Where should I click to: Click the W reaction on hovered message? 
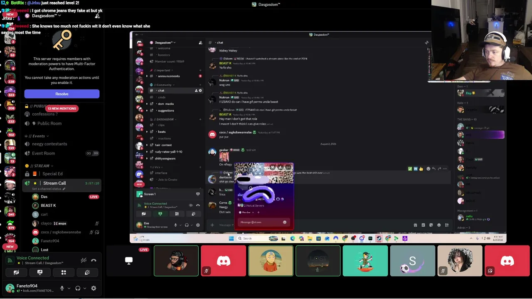[415, 169]
